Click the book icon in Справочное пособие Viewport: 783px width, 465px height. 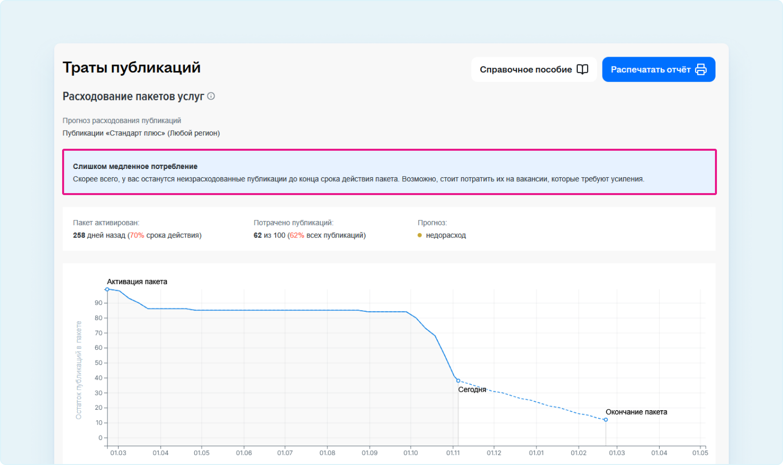point(582,69)
